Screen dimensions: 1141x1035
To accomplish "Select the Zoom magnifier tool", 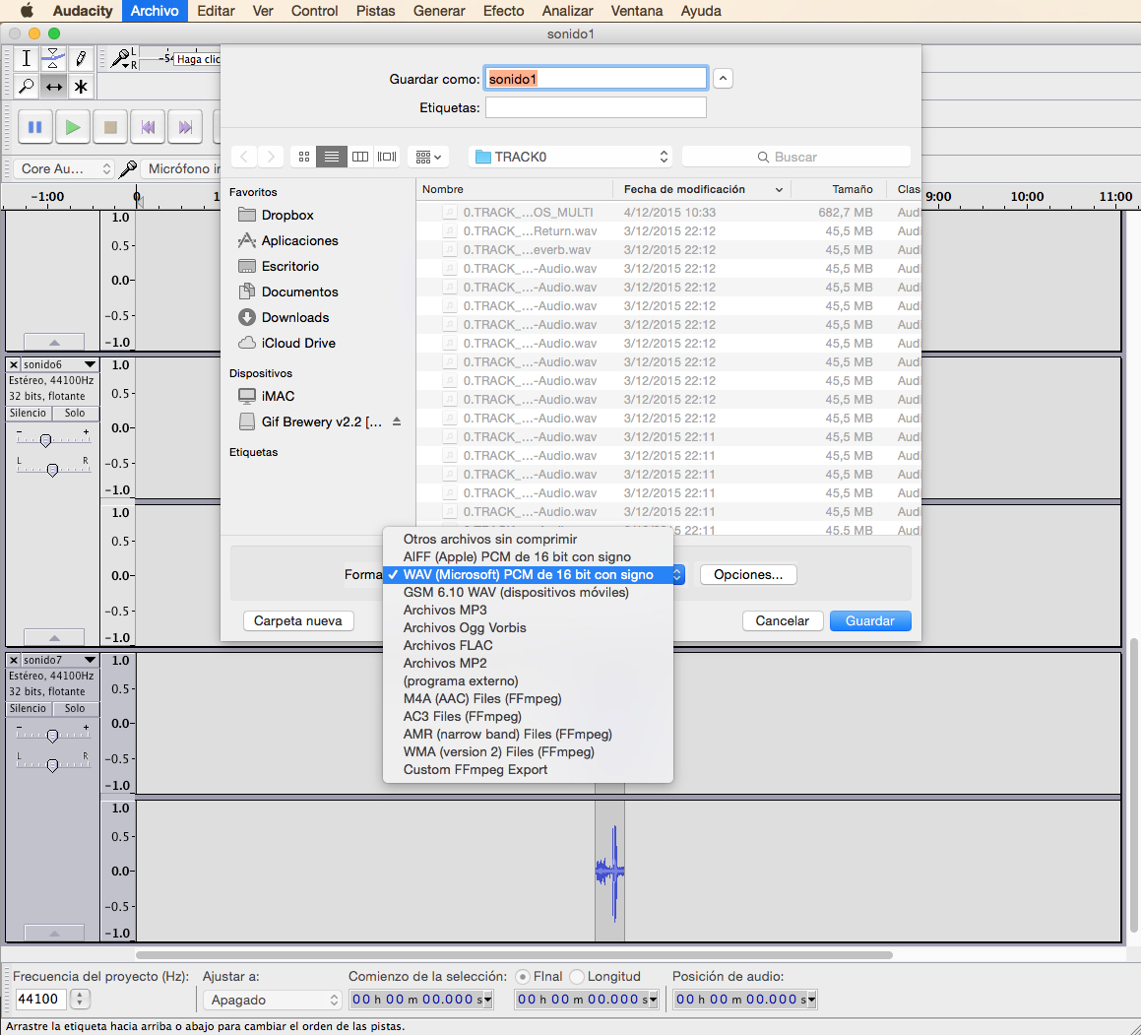I will pyautogui.click(x=27, y=87).
